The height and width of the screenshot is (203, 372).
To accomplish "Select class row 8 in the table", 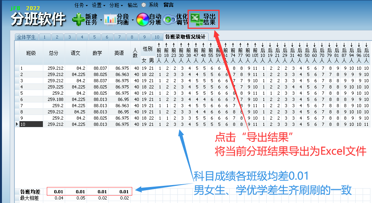I will tap(192, 112).
